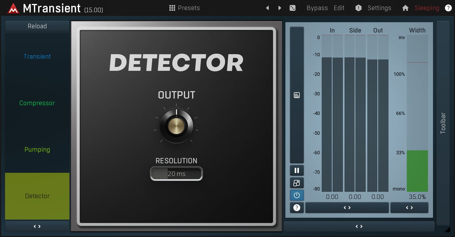This screenshot has height=237, width=455.
Task: Switch to the Compressor tab
Action: tap(37, 103)
